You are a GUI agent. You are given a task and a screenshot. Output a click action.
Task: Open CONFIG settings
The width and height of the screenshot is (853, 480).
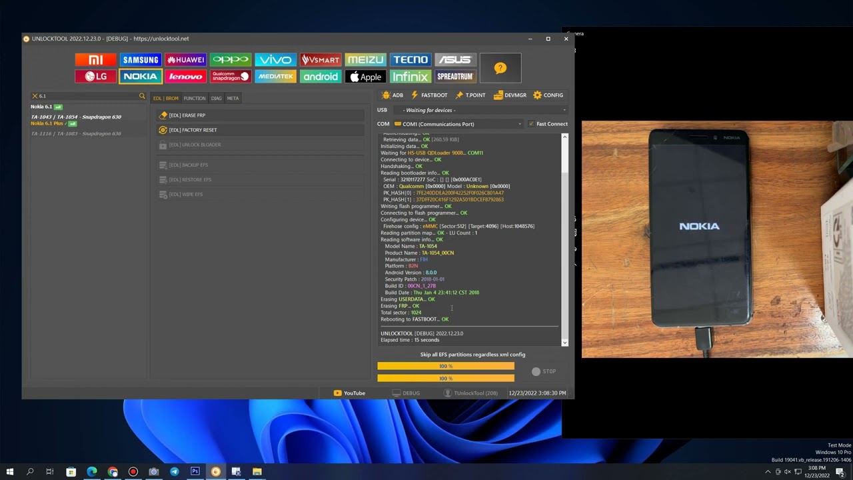pyautogui.click(x=548, y=95)
